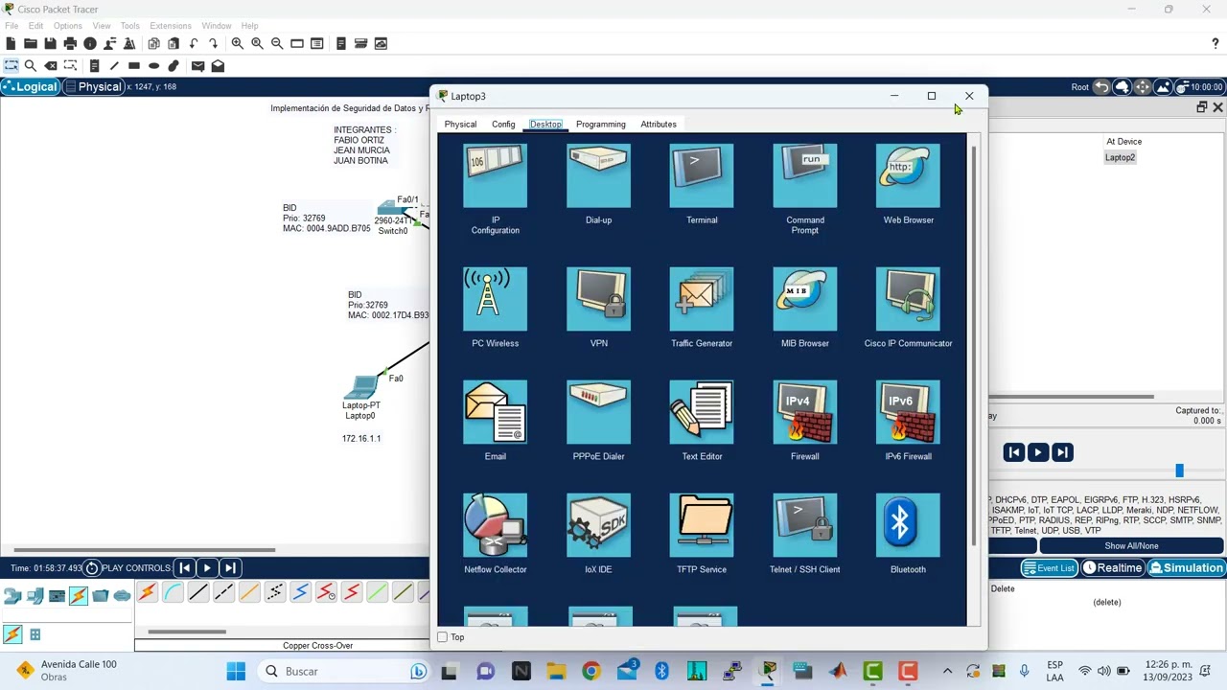Toggle the Top checkbox in Laptop3 window

coord(442,637)
